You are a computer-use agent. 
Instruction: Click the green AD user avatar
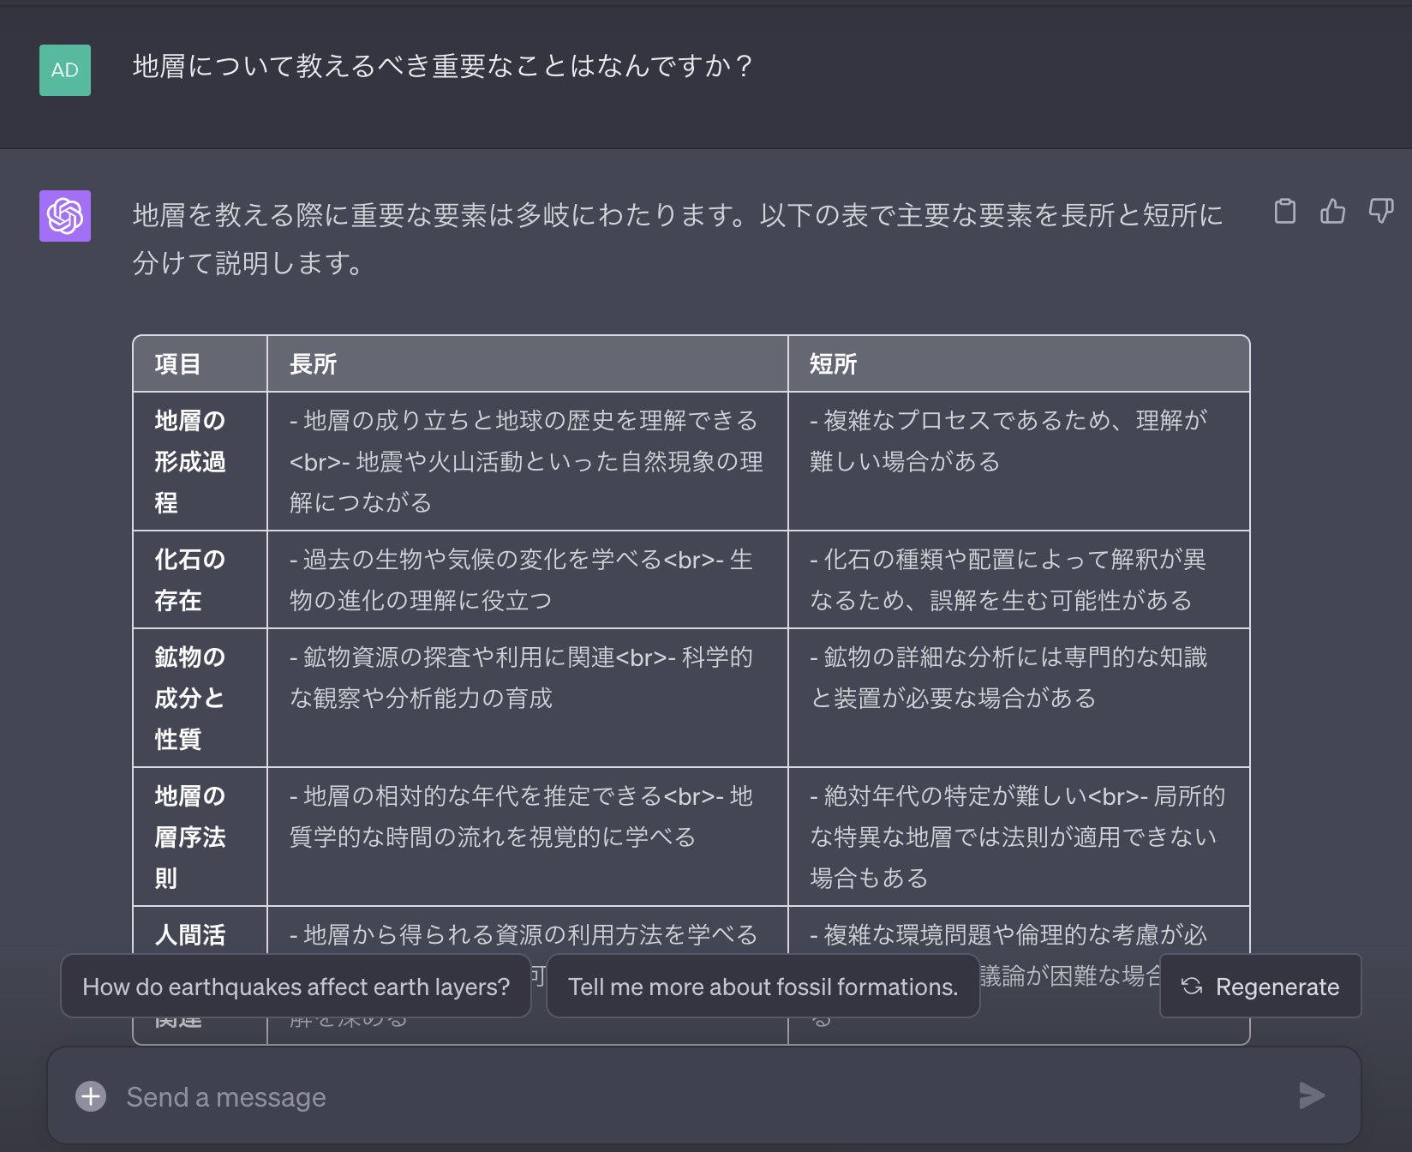point(65,70)
